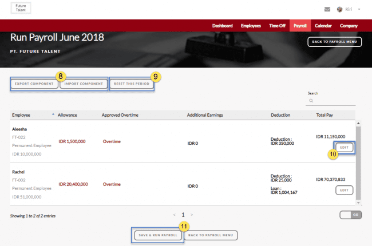Click Export Component button
Viewport: 372px width, 246px height.
[x=34, y=84]
